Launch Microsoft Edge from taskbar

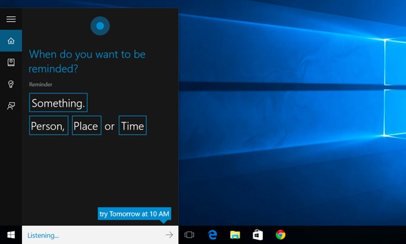212,235
